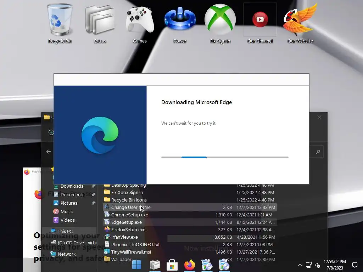Click the Downloading Microsoft Edge heading
The width and height of the screenshot is (363, 272).
click(196, 102)
